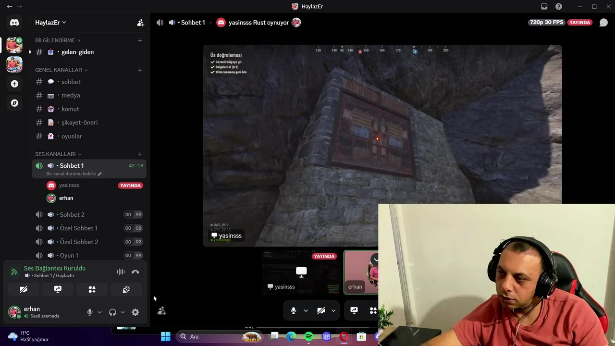Image resolution: width=615 pixels, height=346 pixels.
Task: Open Microsoft Store from the taskbar
Action: tap(361, 336)
